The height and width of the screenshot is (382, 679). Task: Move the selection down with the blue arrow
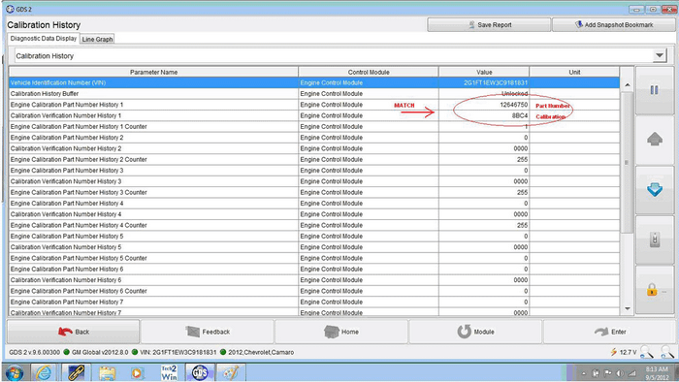pyautogui.click(x=655, y=189)
